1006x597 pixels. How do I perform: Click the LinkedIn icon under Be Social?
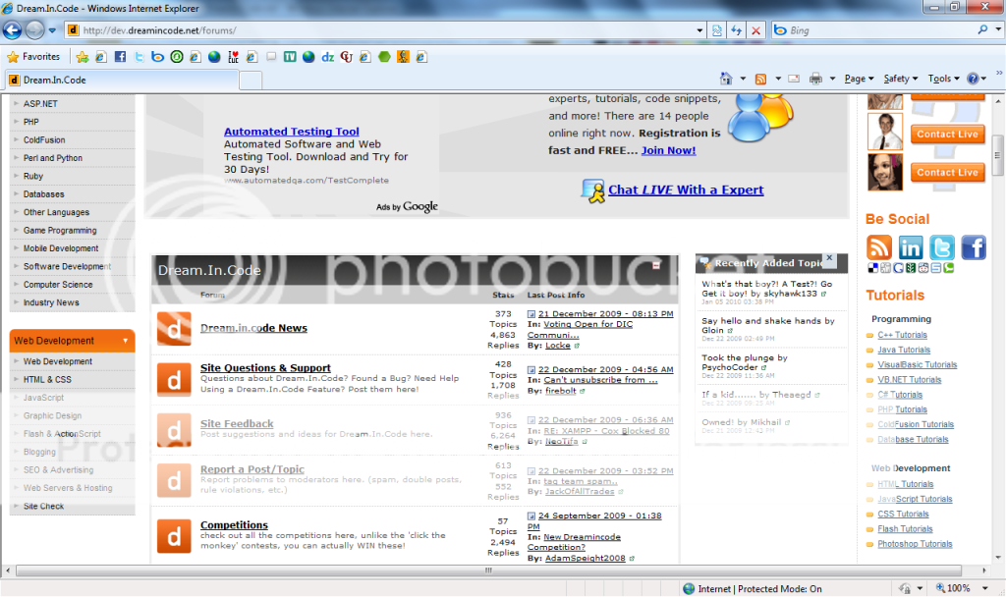click(911, 246)
